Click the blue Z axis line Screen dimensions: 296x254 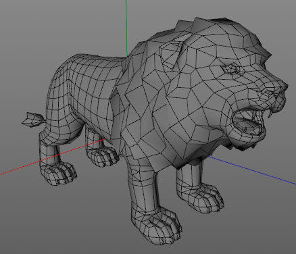tap(252, 170)
